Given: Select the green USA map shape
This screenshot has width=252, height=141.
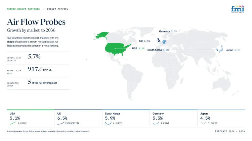Looking at the screenshot, I should pos(117,49).
